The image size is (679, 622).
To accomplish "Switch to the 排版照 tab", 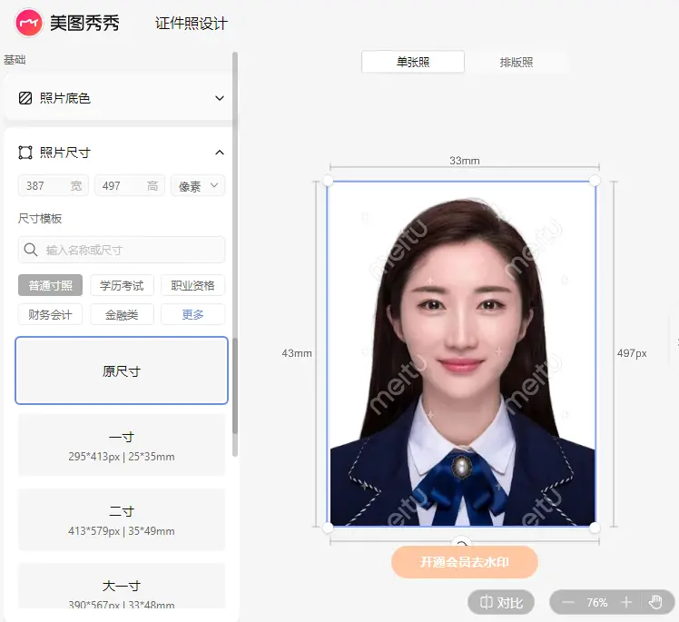I will [517, 62].
